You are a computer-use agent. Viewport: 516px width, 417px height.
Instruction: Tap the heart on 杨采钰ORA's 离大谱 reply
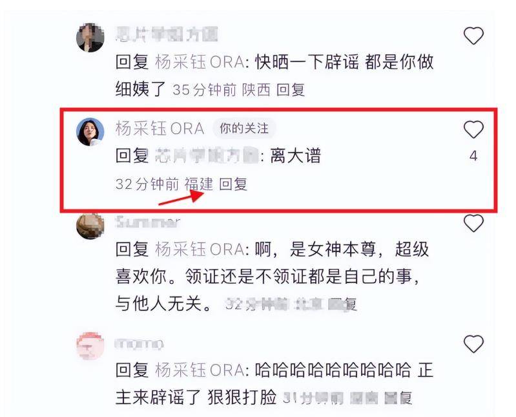473,129
